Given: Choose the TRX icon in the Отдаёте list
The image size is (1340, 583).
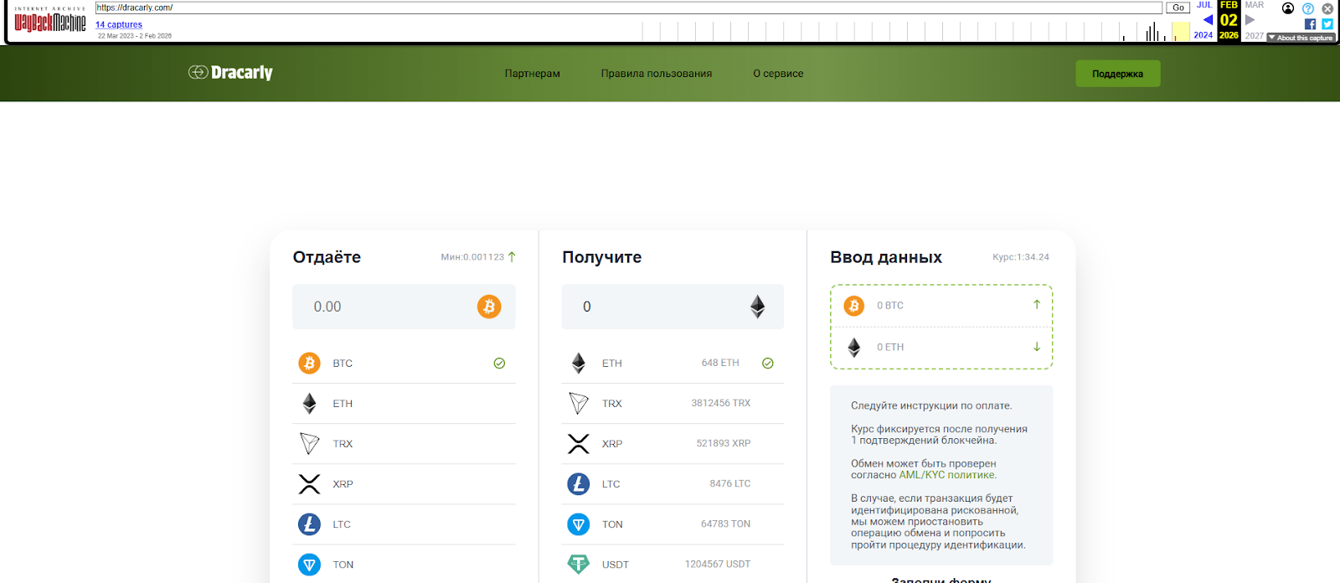Looking at the screenshot, I should pos(309,444).
